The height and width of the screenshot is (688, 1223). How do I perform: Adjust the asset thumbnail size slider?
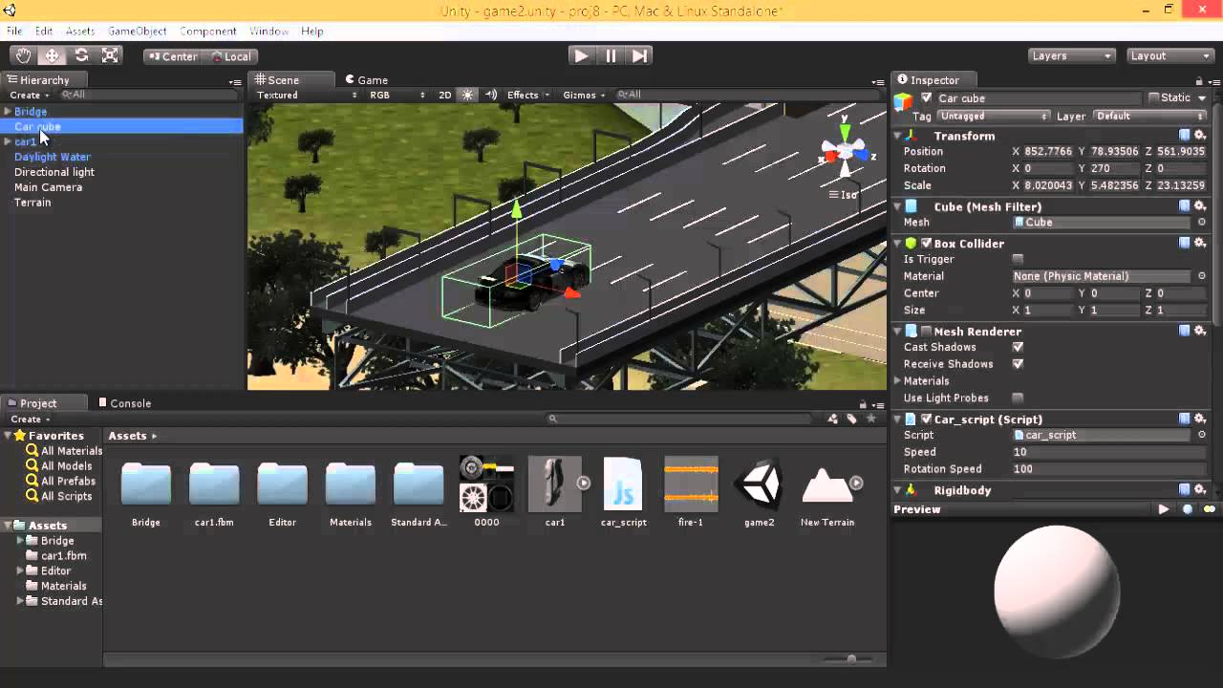click(x=851, y=658)
